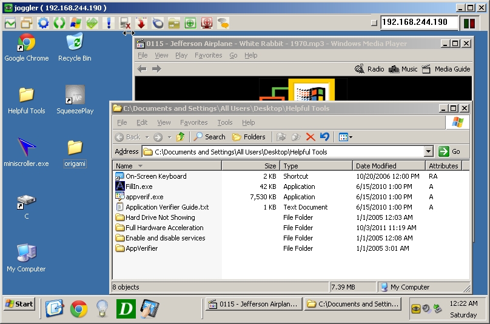Click the blue mouse icon in joggler toolbar

158,23
